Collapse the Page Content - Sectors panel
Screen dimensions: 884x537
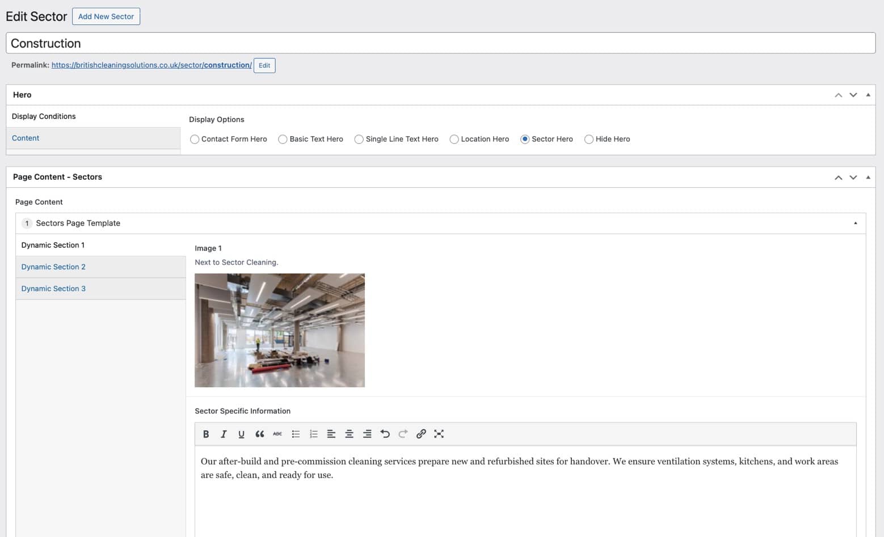[868, 177]
